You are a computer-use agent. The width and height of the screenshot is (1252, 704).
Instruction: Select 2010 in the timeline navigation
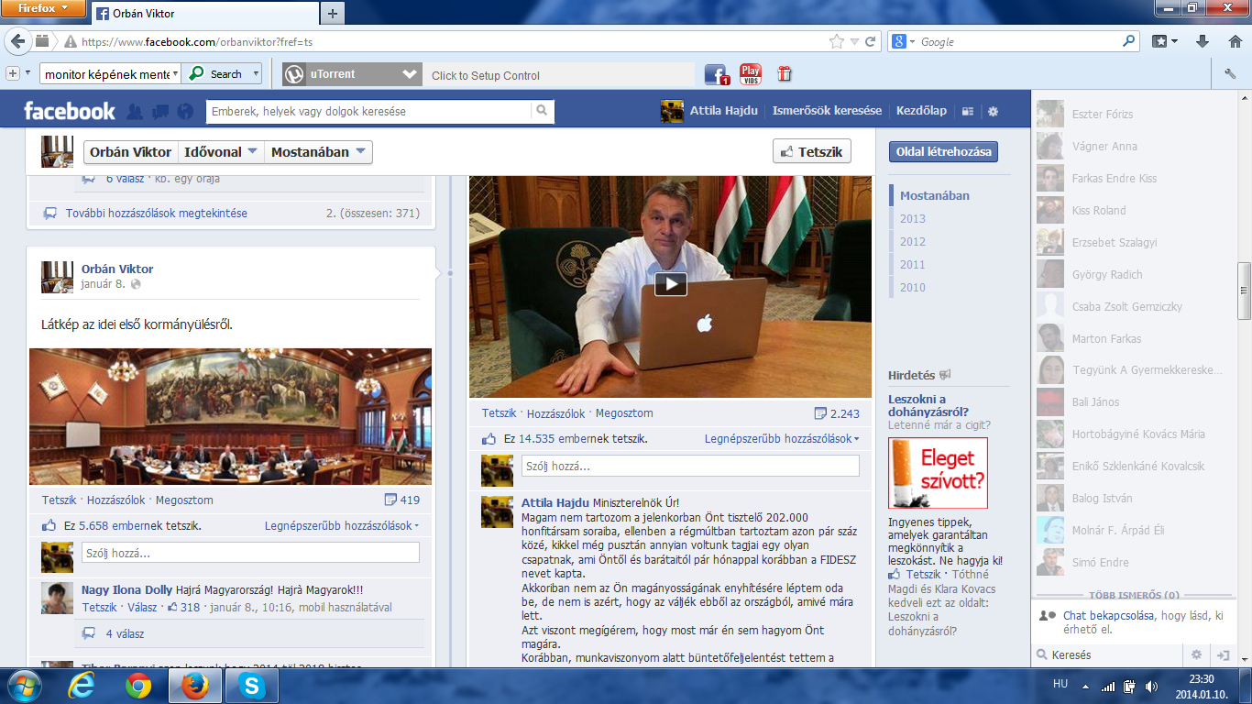click(x=912, y=287)
